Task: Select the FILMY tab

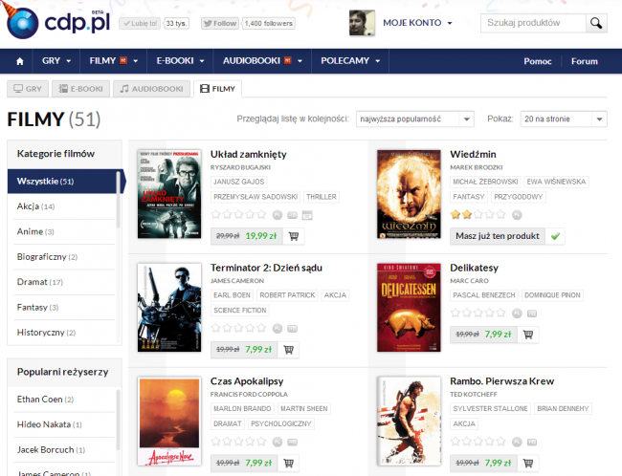Action: coord(217,89)
